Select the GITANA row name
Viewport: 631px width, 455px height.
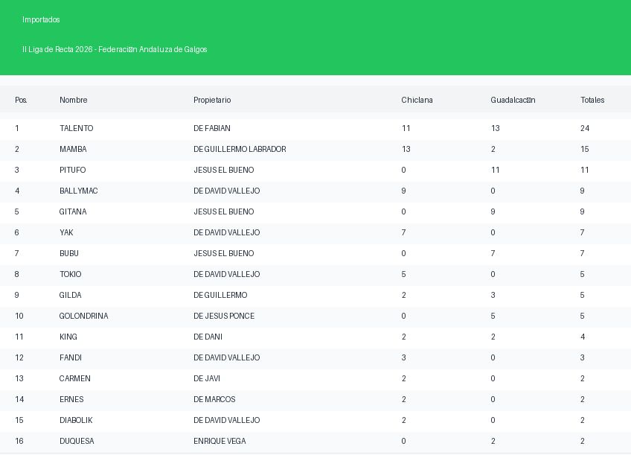pos(73,211)
